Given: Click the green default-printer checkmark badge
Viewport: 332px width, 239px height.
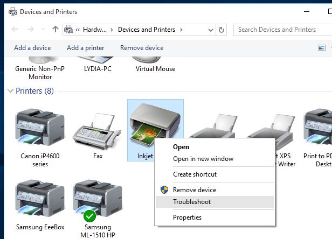Looking at the screenshot, I should point(90,216).
